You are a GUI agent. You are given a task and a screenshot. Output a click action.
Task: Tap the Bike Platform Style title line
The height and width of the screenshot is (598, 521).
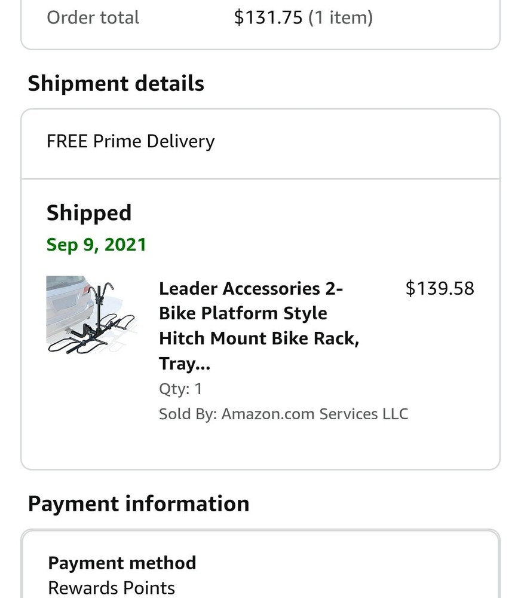pos(243,313)
